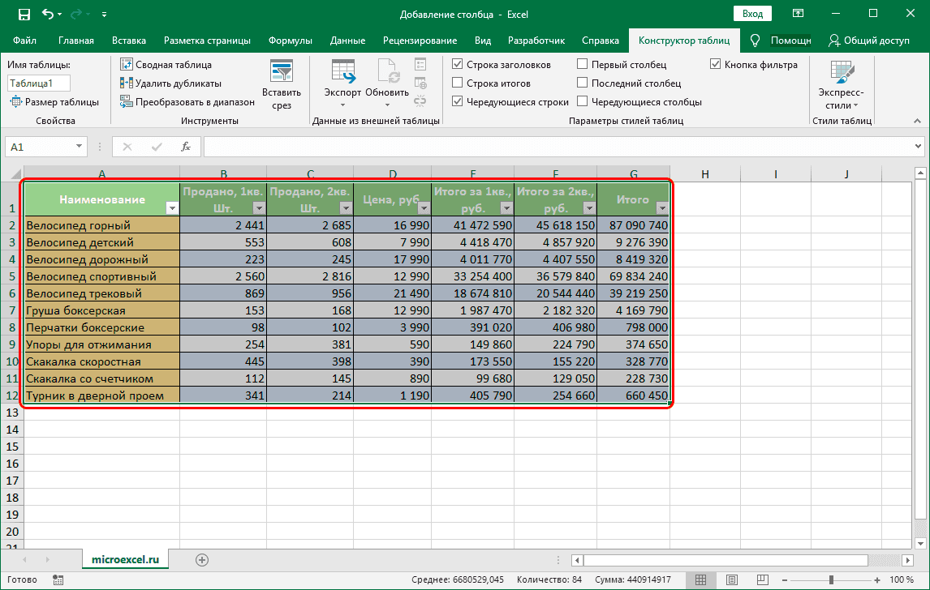This screenshot has height=590, width=930.
Task: Uncheck the Кнопка фильтра checkbox
Action: 715,64
